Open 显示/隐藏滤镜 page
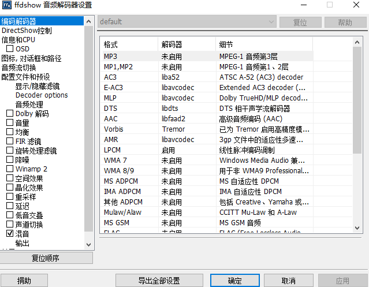Image resolution: width=369 pixels, height=287 pixels. point(38,86)
